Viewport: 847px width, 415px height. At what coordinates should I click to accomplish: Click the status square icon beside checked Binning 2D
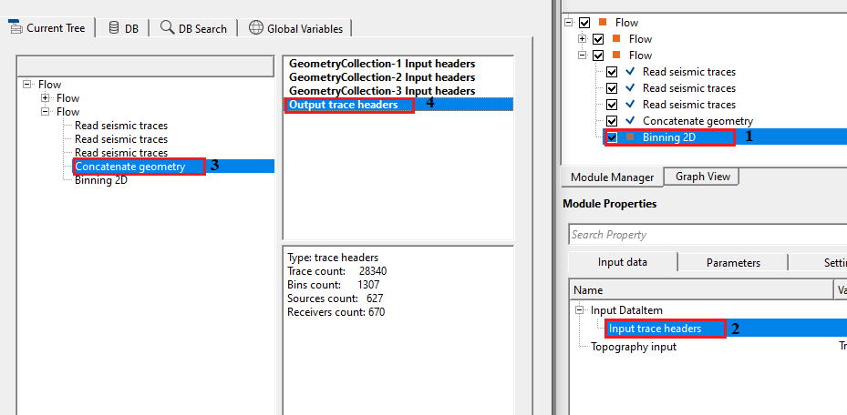pyautogui.click(x=630, y=137)
